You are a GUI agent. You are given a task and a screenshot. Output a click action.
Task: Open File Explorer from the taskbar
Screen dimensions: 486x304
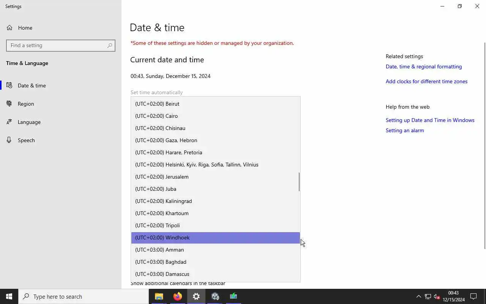(x=159, y=296)
